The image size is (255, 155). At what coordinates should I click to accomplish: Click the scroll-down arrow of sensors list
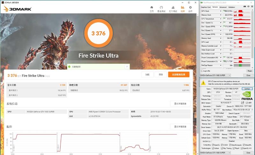[x=252, y=67]
